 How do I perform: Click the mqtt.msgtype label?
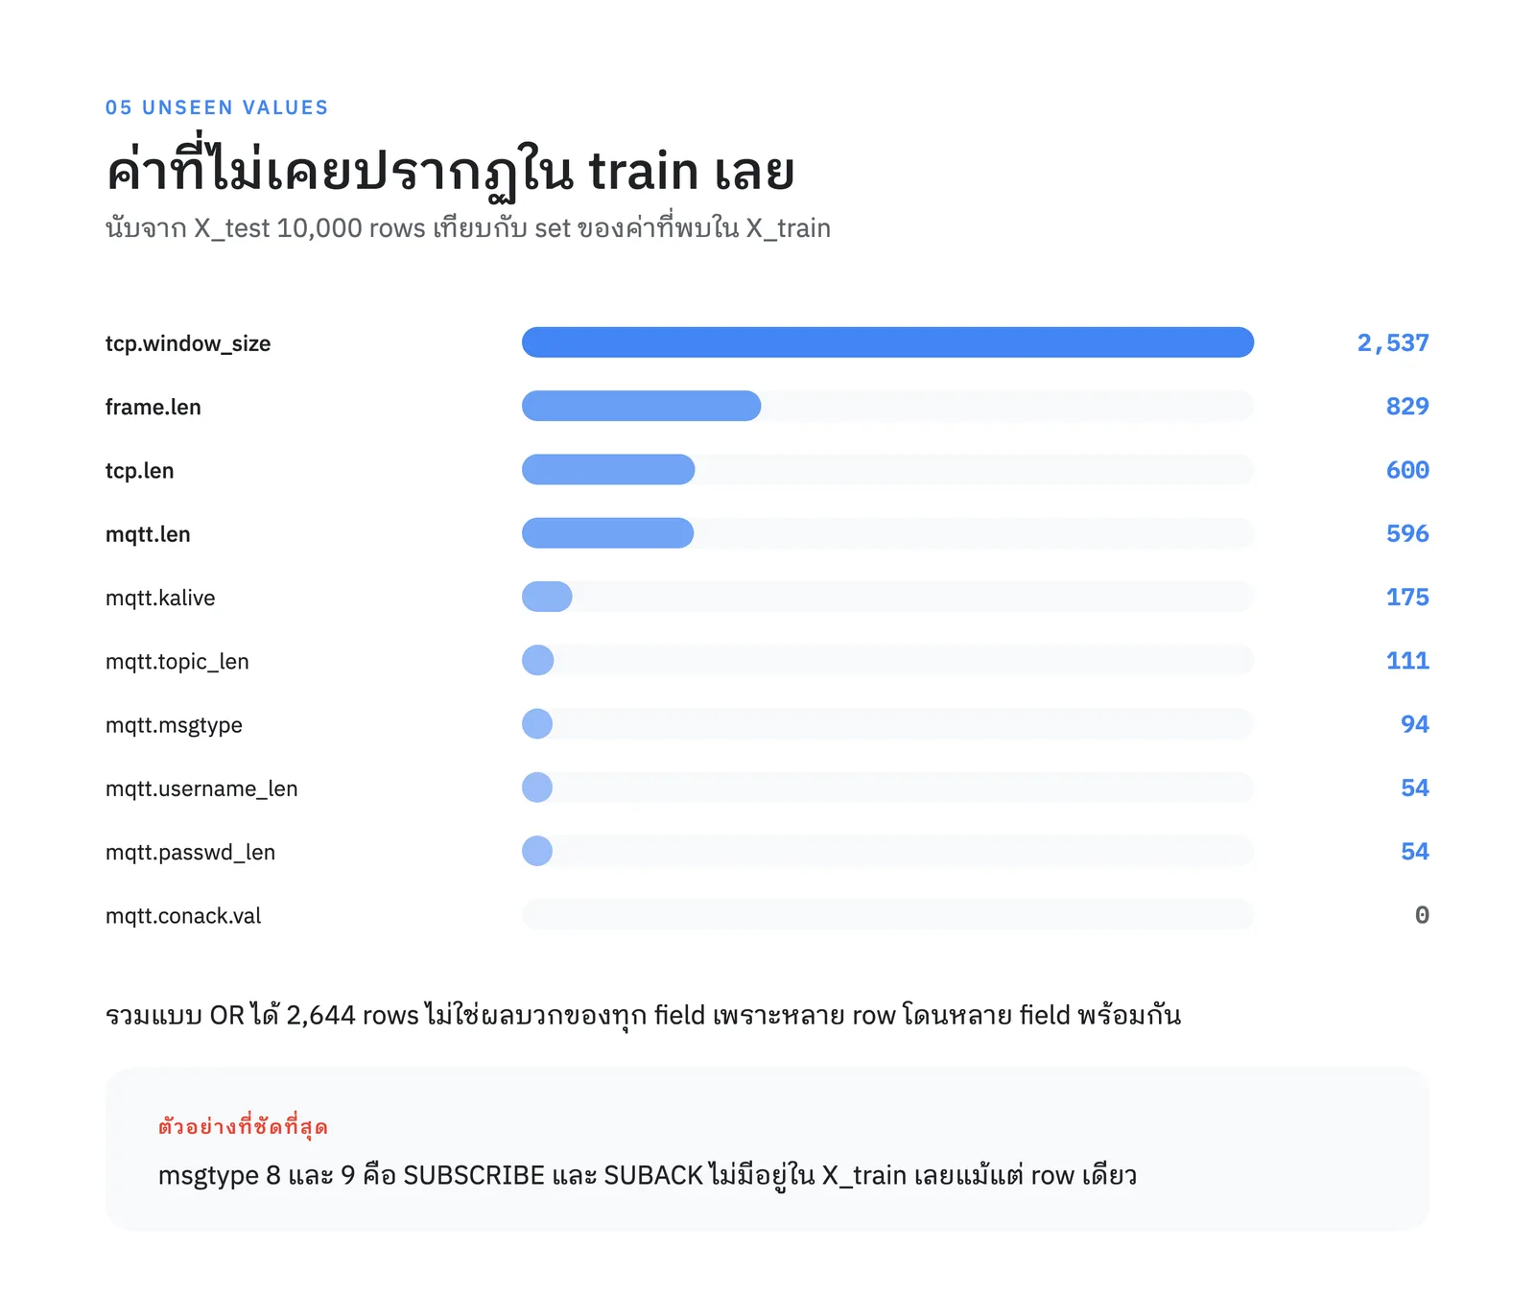pos(174,725)
